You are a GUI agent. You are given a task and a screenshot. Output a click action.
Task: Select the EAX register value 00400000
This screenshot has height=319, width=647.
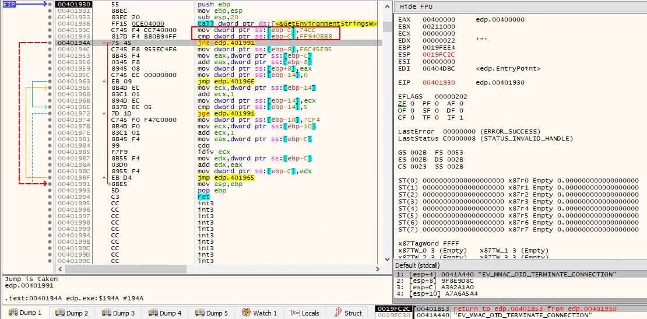(437, 19)
